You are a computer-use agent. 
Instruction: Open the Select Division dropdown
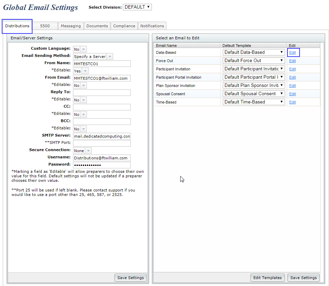click(x=137, y=7)
